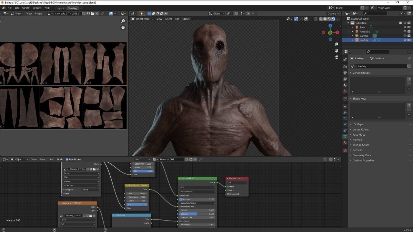Expand the UV Maps panel
The height and width of the screenshot is (232, 413).
358,124
